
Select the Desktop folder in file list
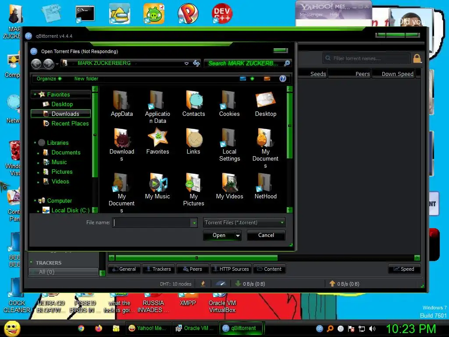(x=265, y=103)
